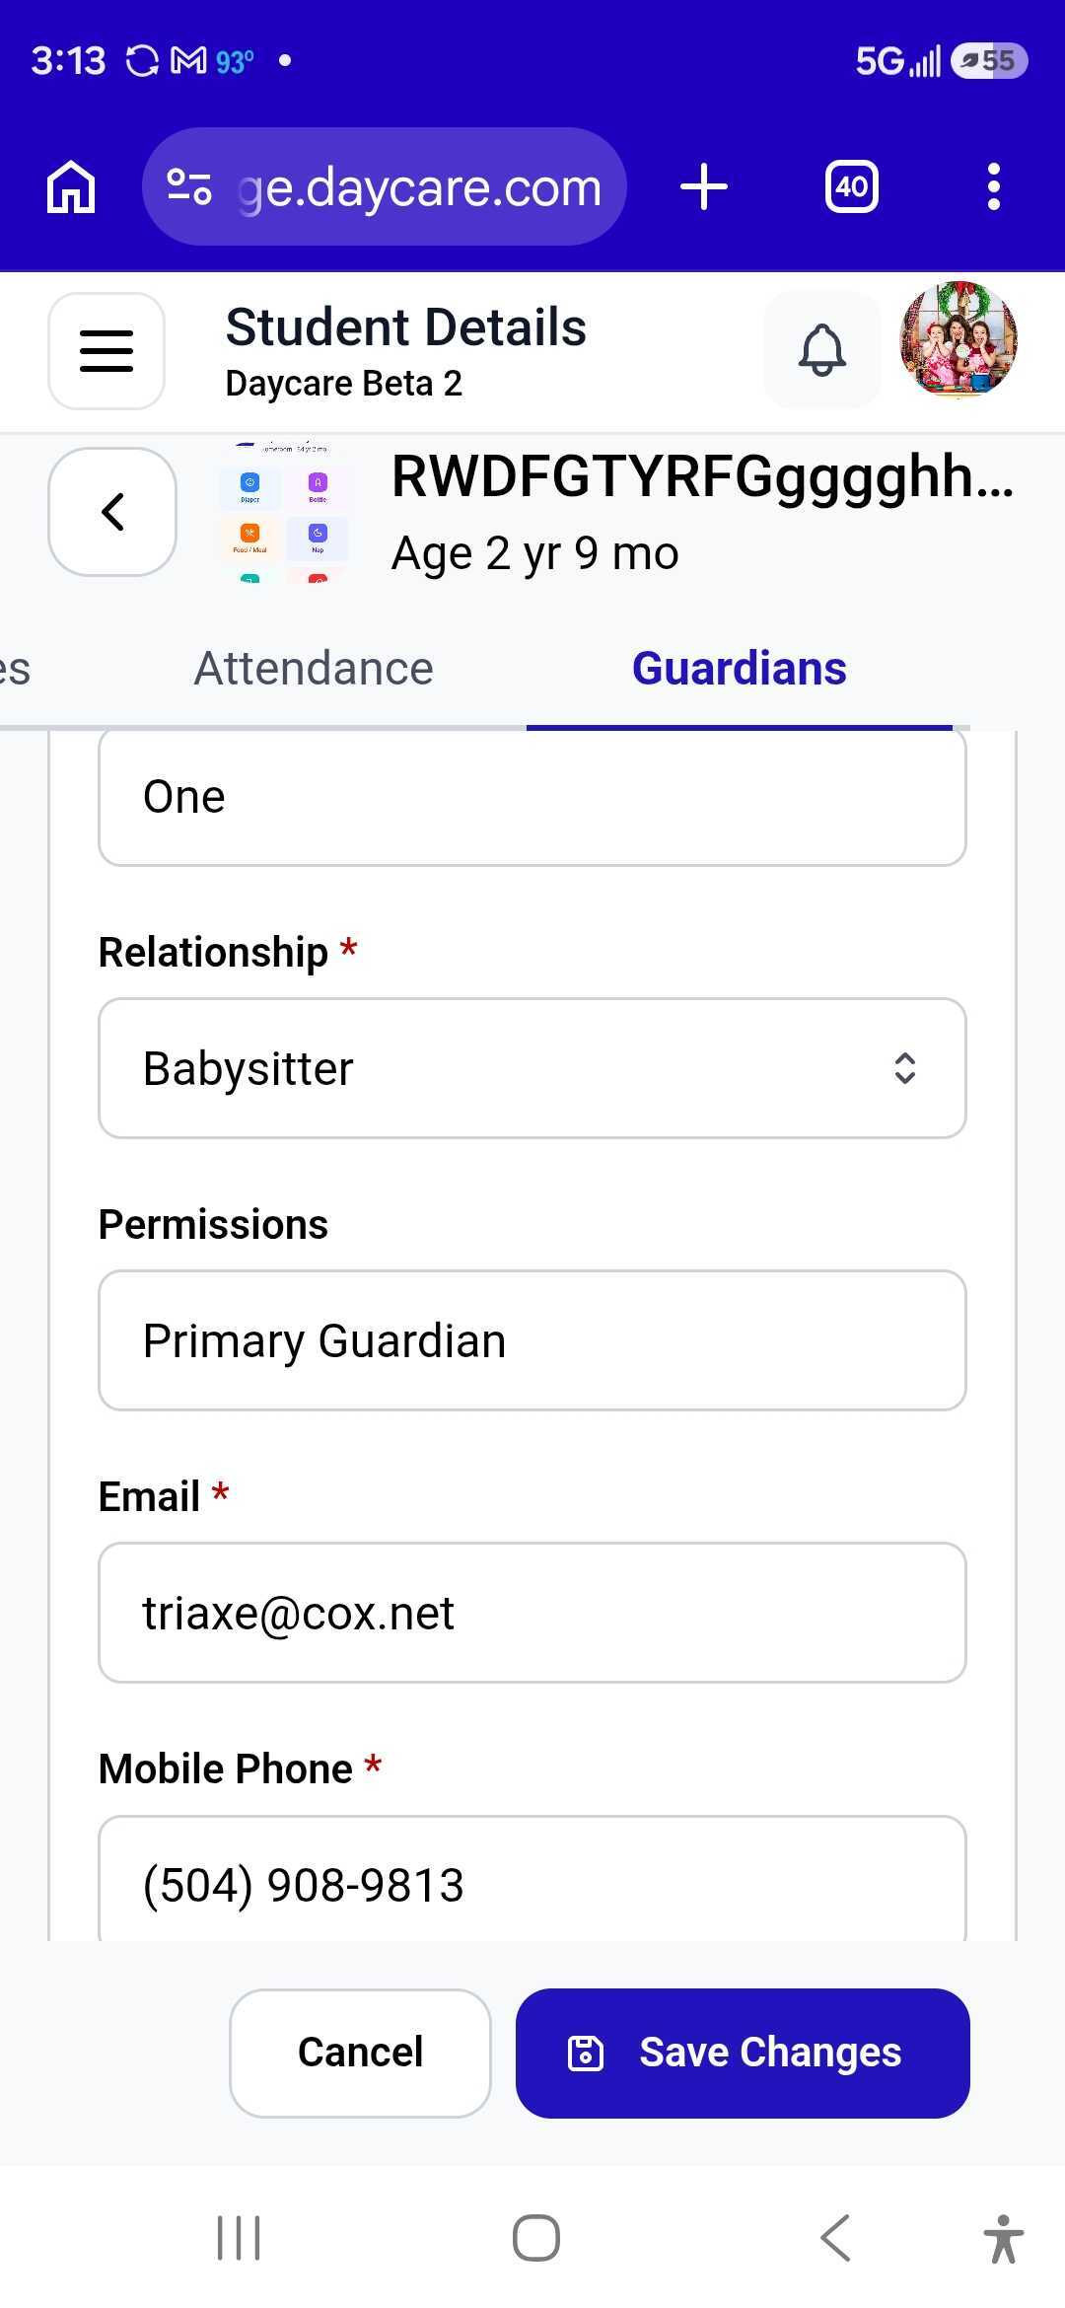Open the Relationship dropdown showing Babysitter

coord(532,1068)
